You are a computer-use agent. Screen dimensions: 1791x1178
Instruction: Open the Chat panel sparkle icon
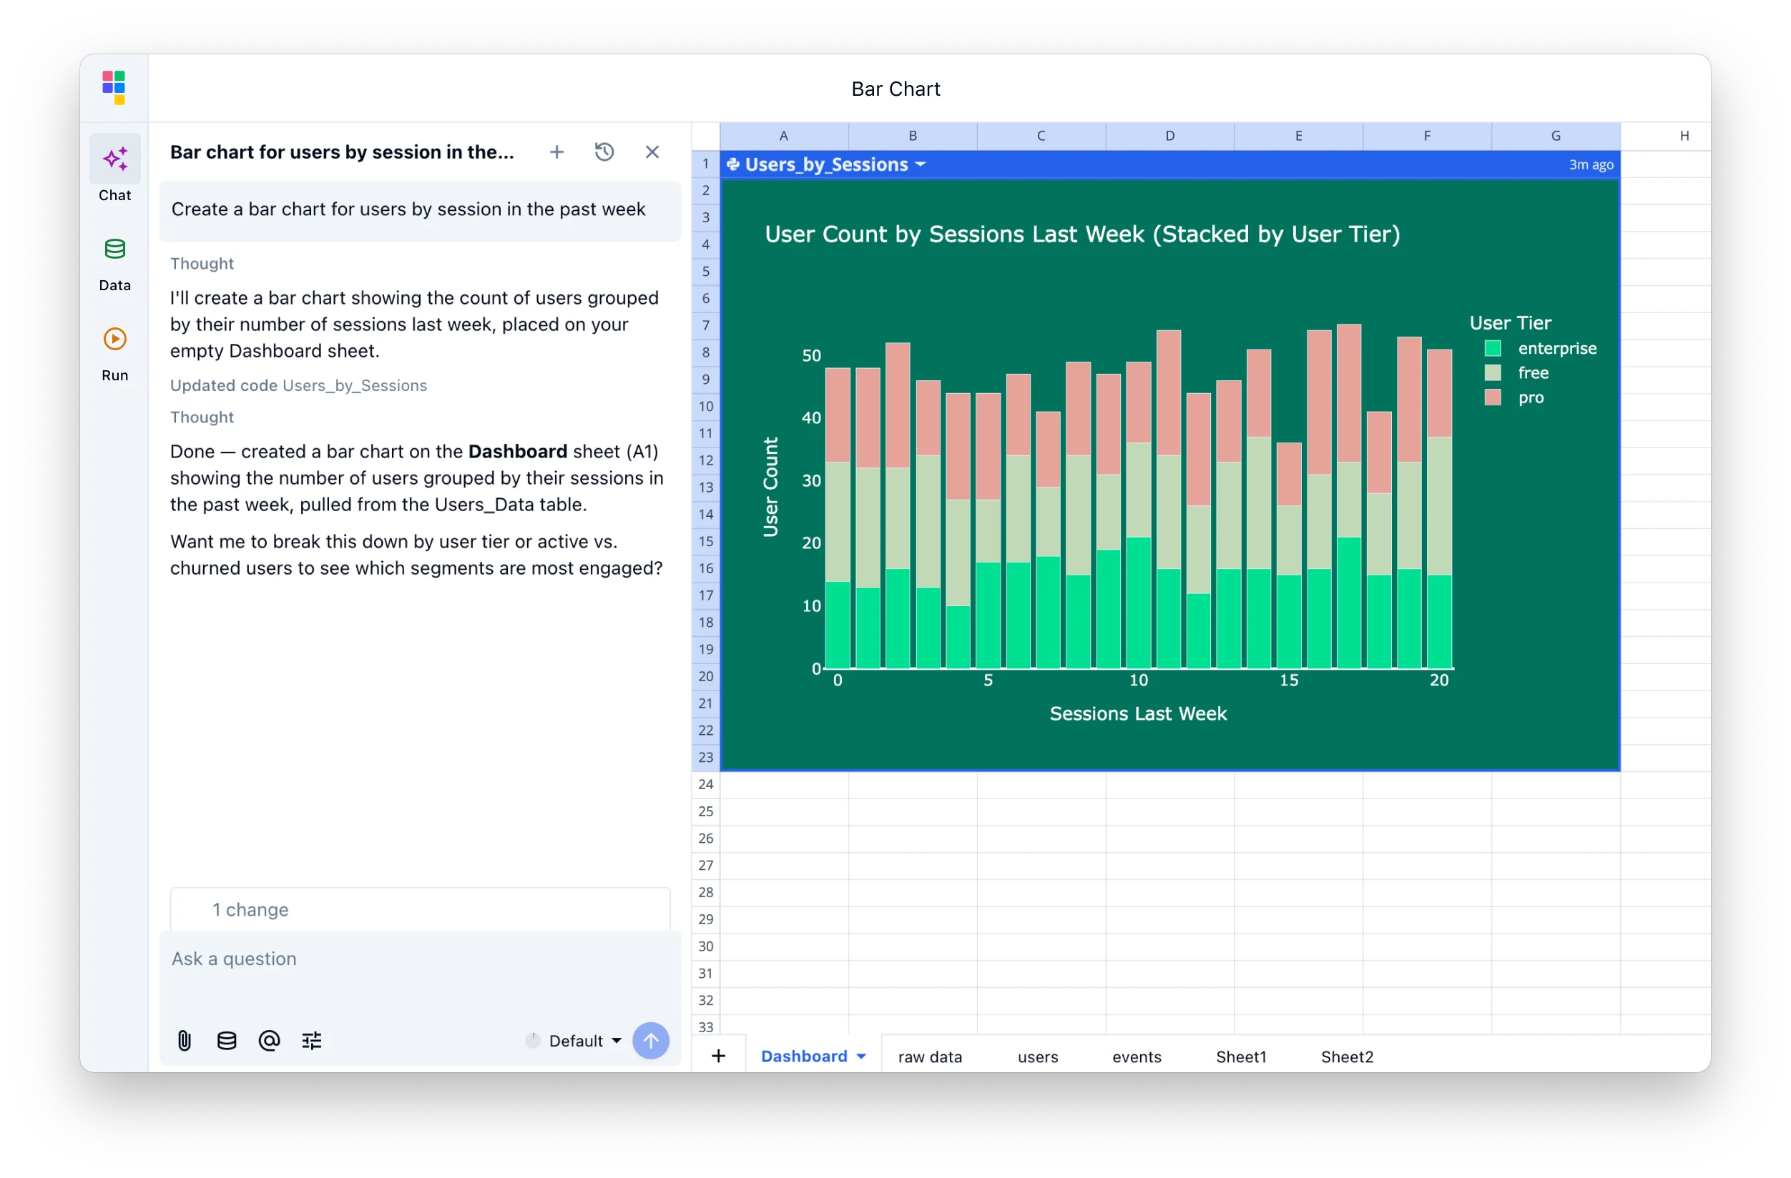[x=115, y=159]
